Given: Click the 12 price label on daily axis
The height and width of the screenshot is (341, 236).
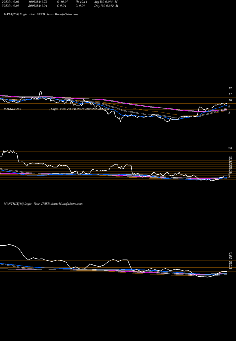Looking at the screenshot, I should click(x=230, y=88).
